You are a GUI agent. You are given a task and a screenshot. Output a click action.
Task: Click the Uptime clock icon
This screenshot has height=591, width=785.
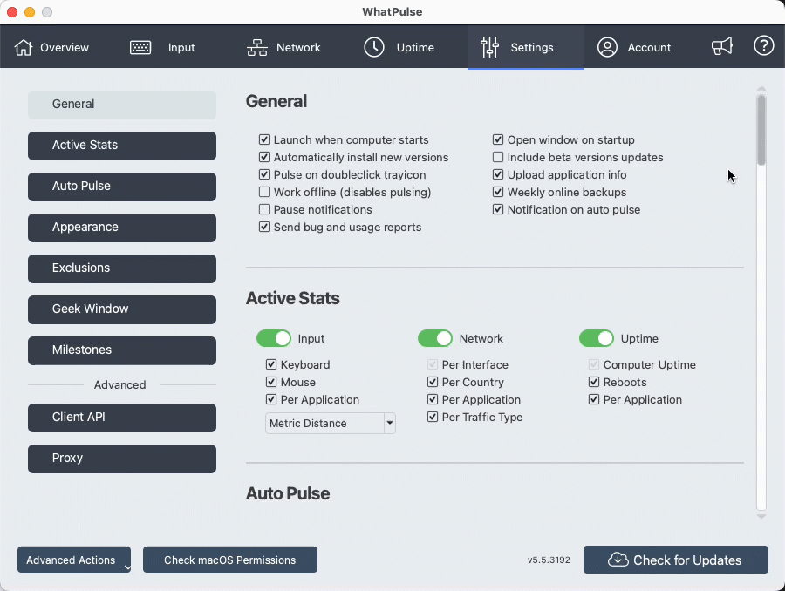[375, 47]
